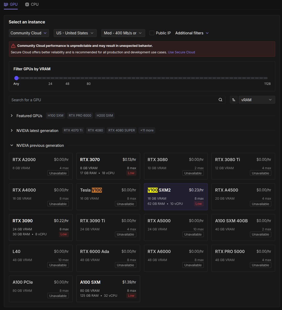282x310 pixels.
Task: Click the RTX PRO 6000 featured chip
Action: 80,116
